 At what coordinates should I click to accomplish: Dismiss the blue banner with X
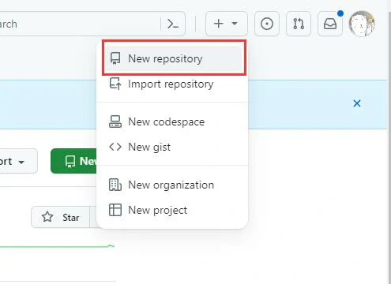click(357, 103)
